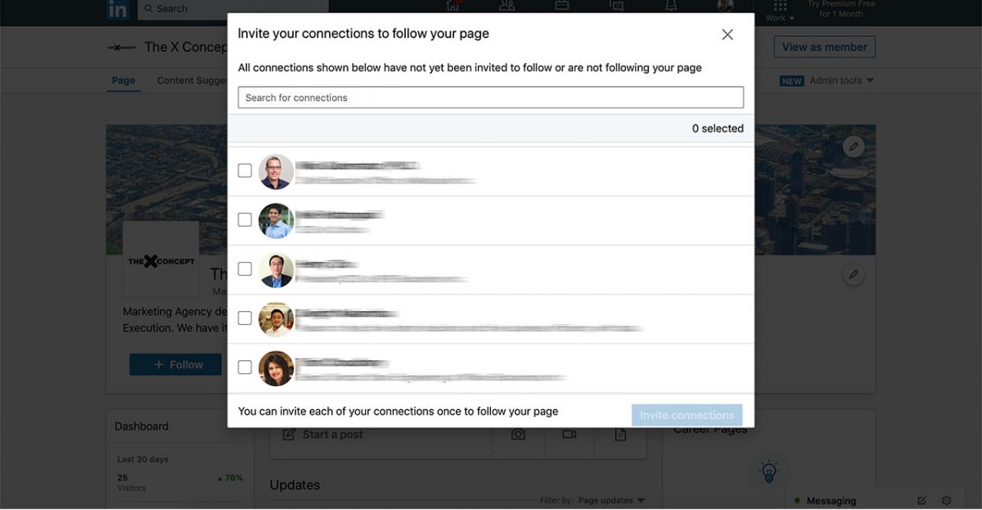Open the Page updates filter dropdown
Screen dimensions: 982x510
point(610,500)
